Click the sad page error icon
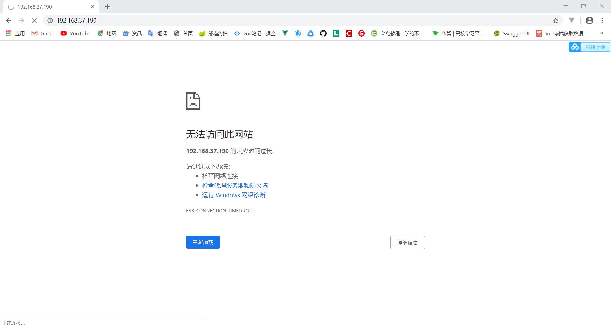Viewport: 611px width, 327px height. pyautogui.click(x=193, y=101)
